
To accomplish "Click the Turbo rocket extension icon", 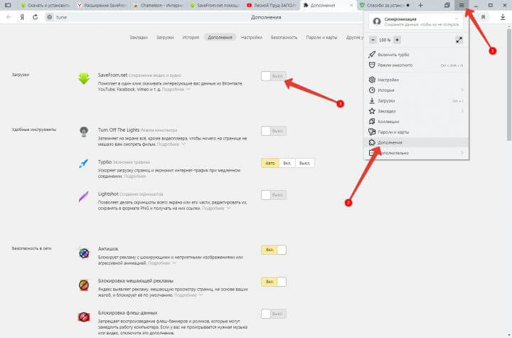I will (x=84, y=164).
